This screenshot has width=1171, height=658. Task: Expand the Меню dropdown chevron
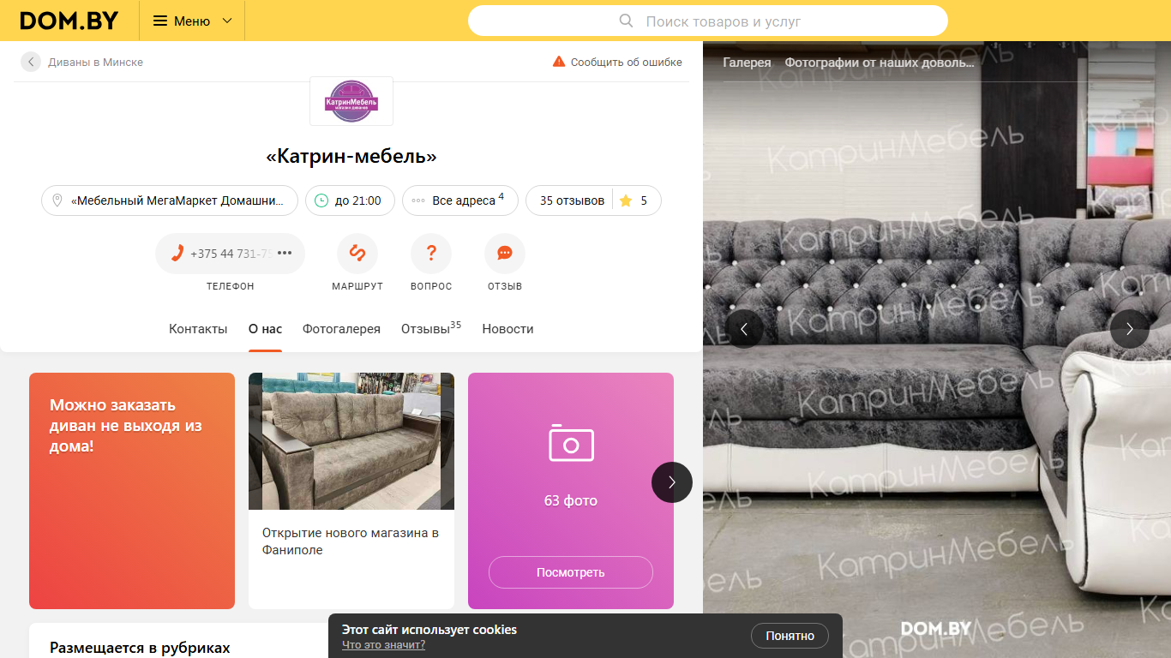coord(227,21)
